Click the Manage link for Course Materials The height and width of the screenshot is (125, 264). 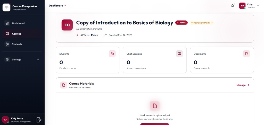pos(243,85)
